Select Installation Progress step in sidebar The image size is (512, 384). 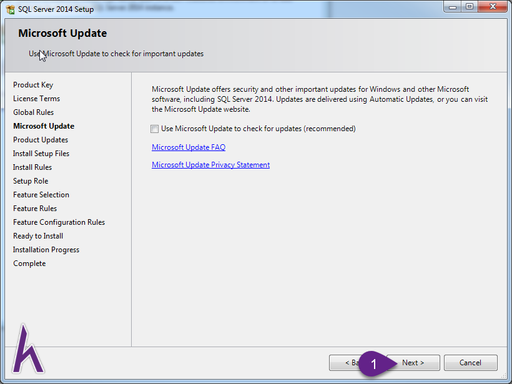[46, 250]
